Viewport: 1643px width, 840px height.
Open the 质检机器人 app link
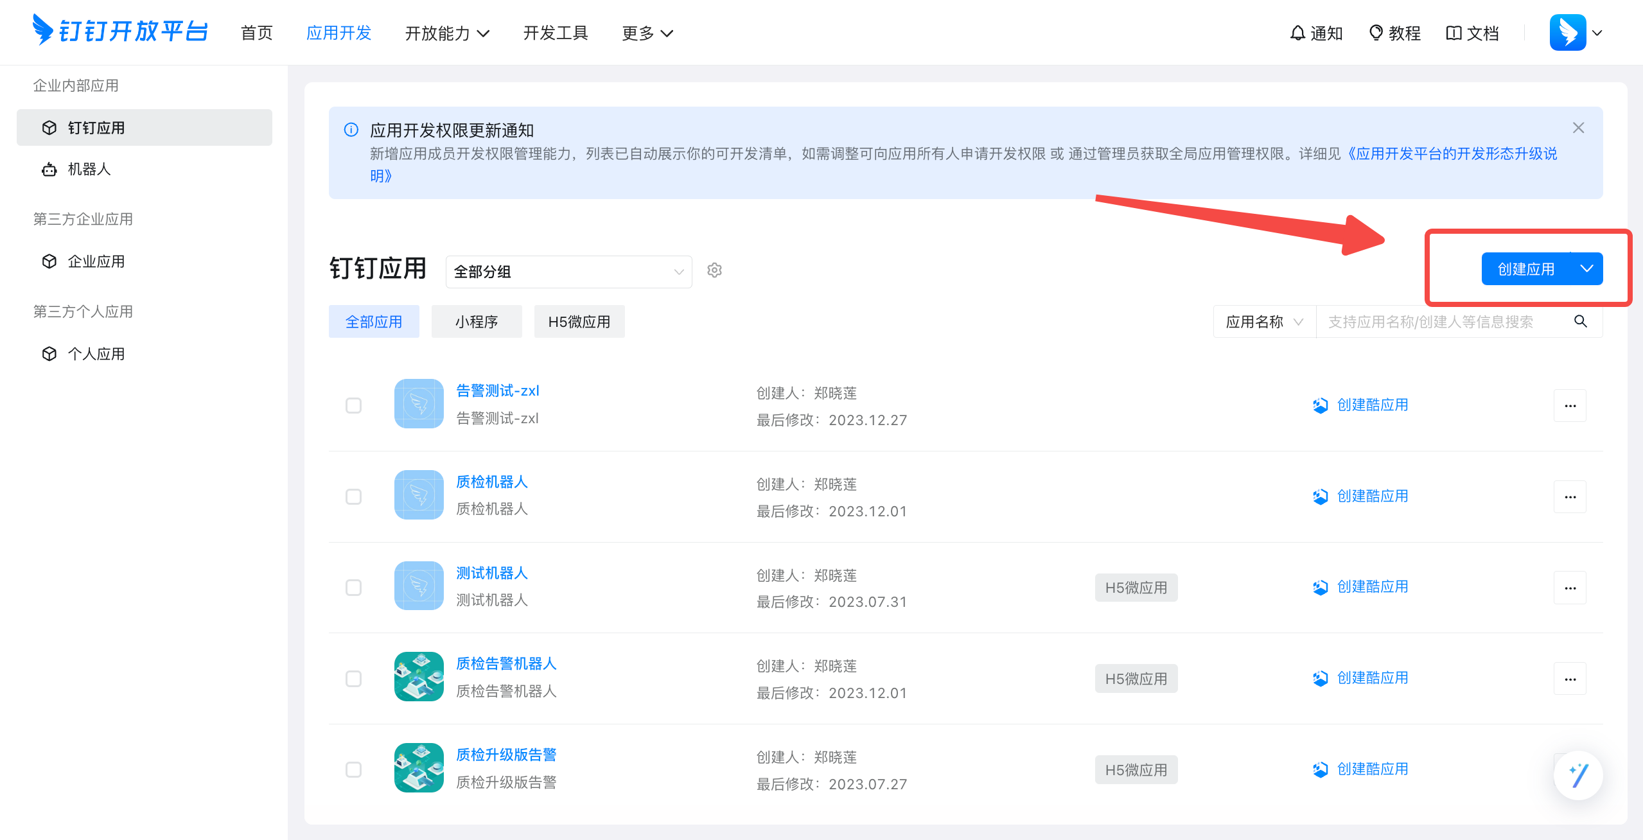click(491, 482)
